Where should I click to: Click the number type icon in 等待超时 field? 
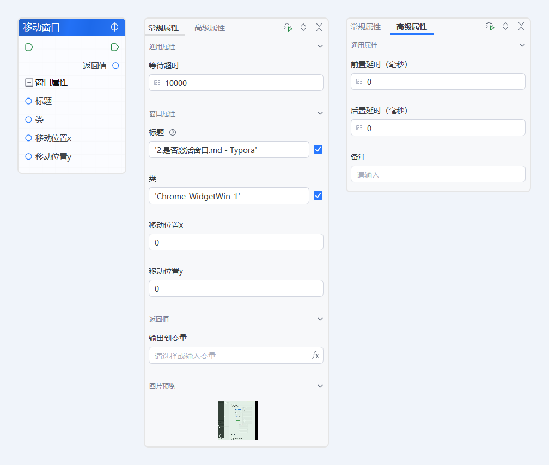click(x=156, y=82)
